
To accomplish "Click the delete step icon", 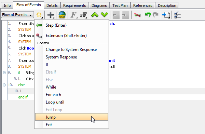I will tap(137, 15).
